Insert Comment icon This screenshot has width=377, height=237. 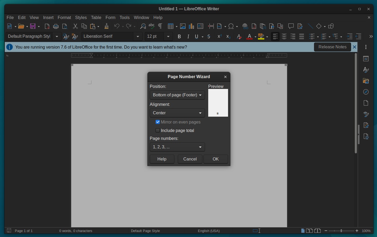click(291, 26)
